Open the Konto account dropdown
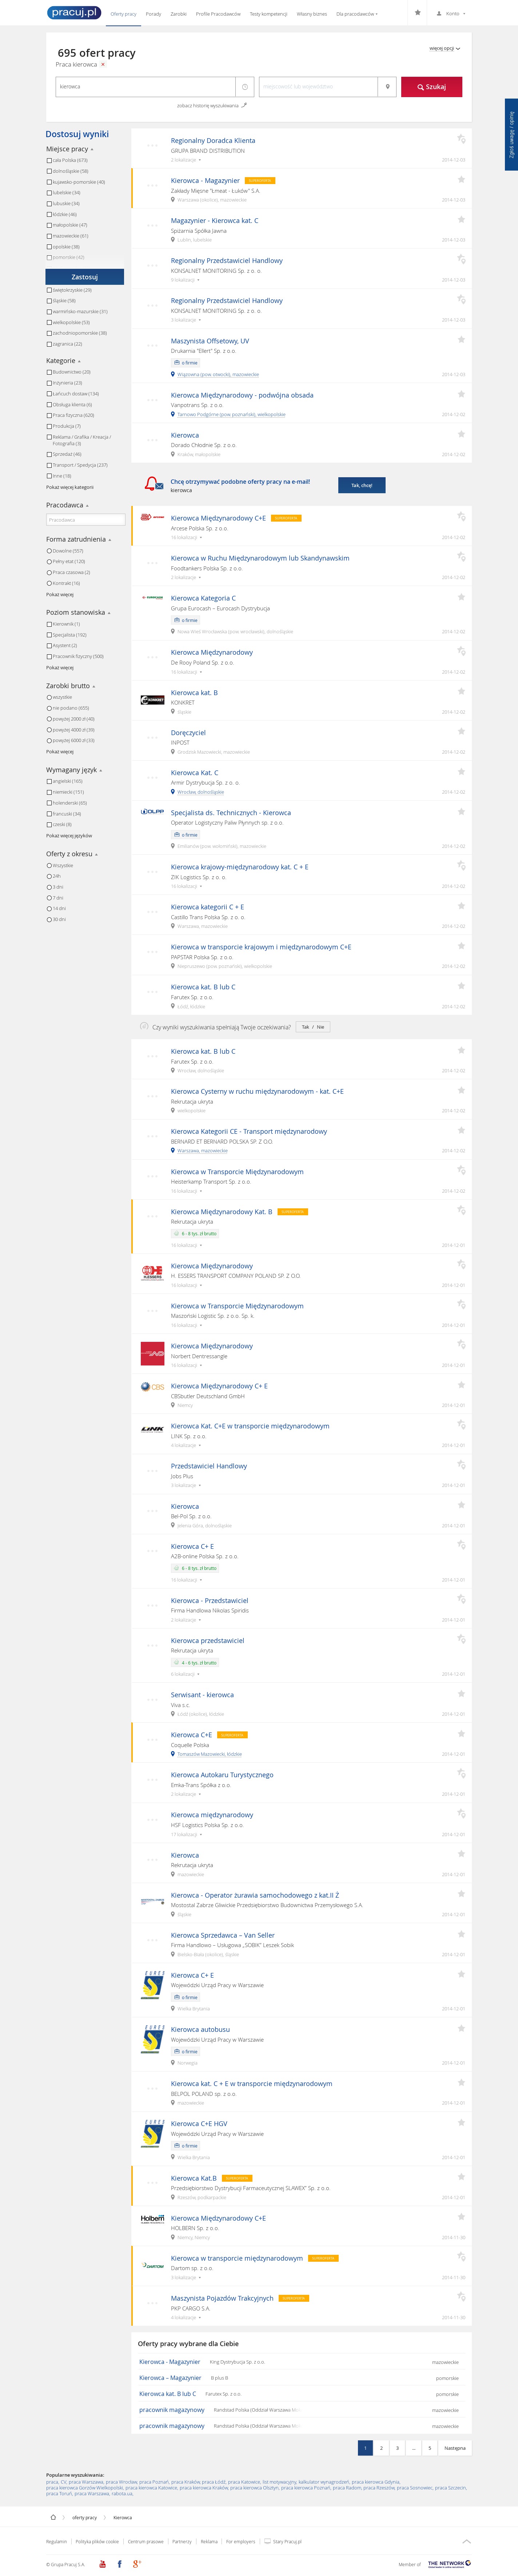The width and height of the screenshot is (518, 2576). 452,14
